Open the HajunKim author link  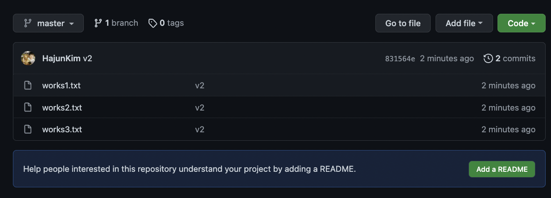(62, 59)
